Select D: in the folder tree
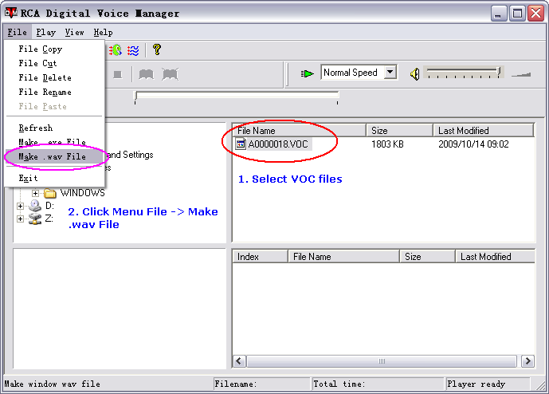The image size is (549, 394). click(49, 206)
